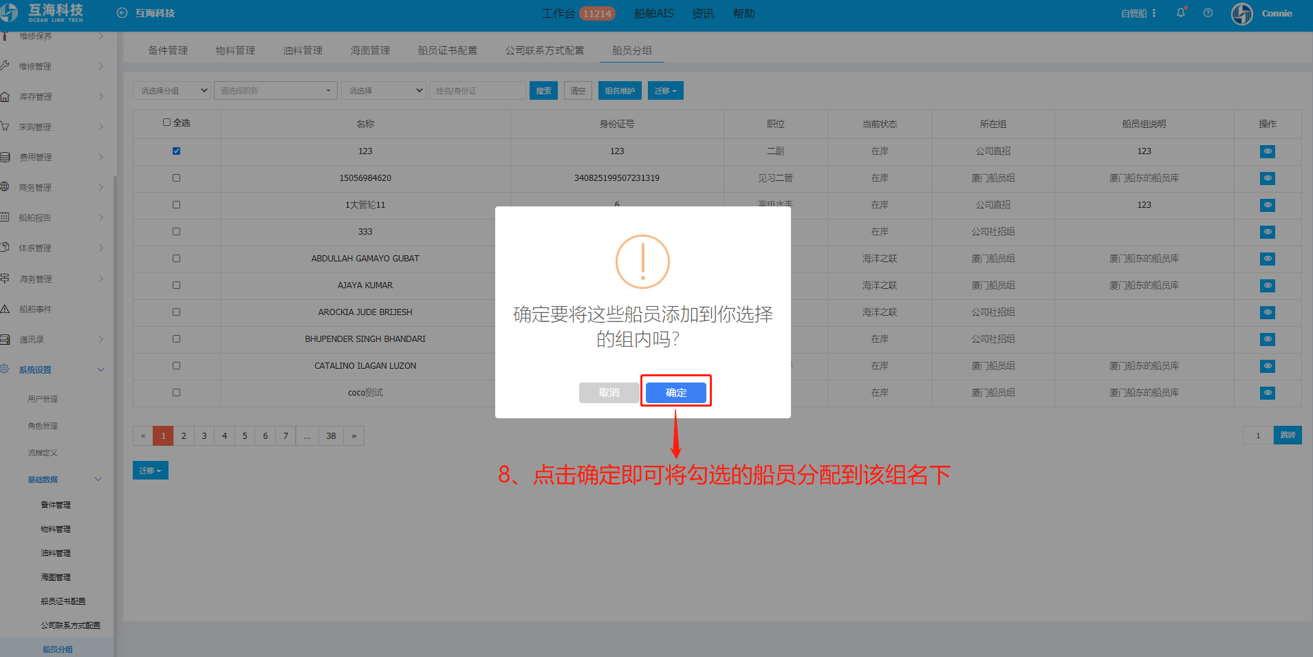The width and height of the screenshot is (1313, 657).
Task: Open 用户管理 in sidebar
Action: 43,399
